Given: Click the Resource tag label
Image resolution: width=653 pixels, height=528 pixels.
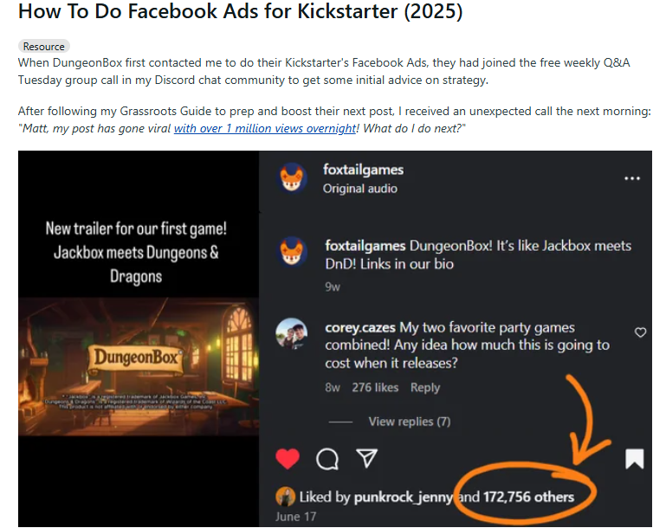Looking at the screenshot, I should click(43, 47).
